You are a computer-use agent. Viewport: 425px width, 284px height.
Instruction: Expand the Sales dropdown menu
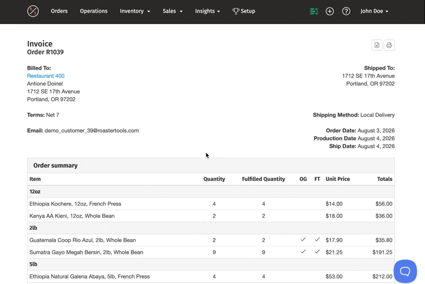pyautogui.click(x=173, y=11)
